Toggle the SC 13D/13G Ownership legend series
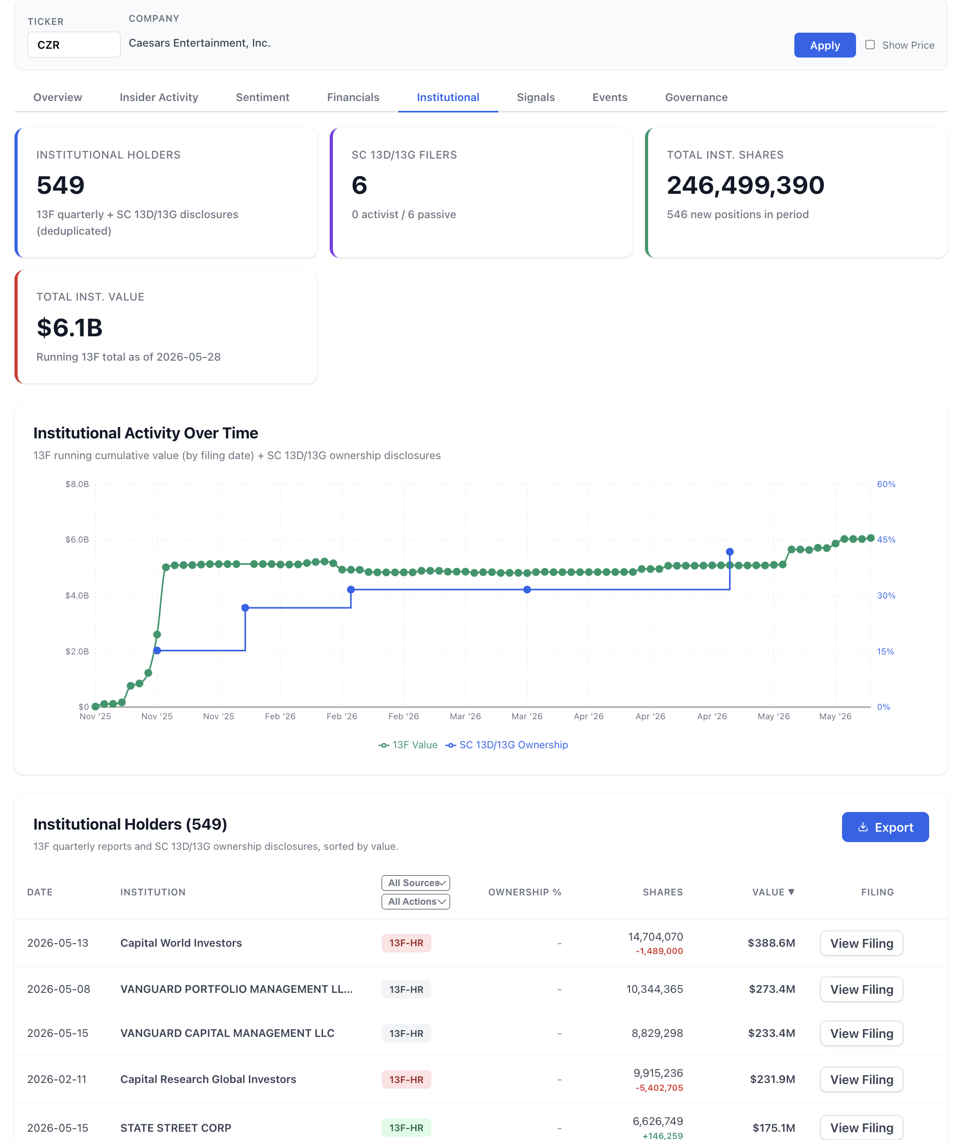The image size is (953, 1140). [507, 745]
